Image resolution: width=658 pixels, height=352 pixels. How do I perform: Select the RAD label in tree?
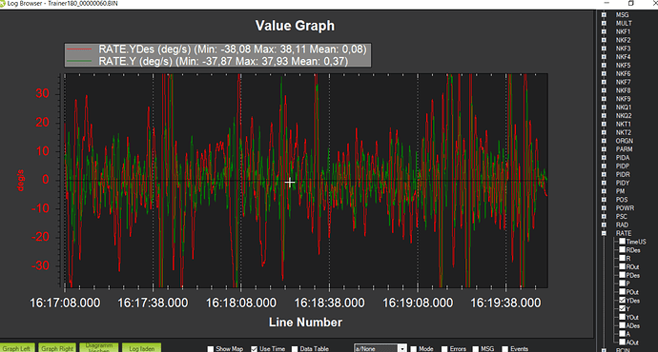point(622,225)
